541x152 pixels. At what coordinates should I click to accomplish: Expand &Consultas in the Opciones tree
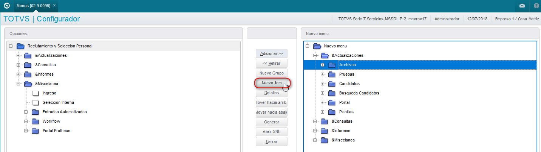pos(19,65)
